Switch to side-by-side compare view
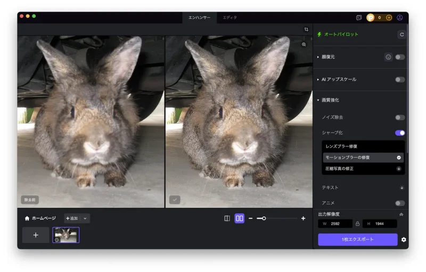This screenshot has height=272, width=426. [239, 218]
